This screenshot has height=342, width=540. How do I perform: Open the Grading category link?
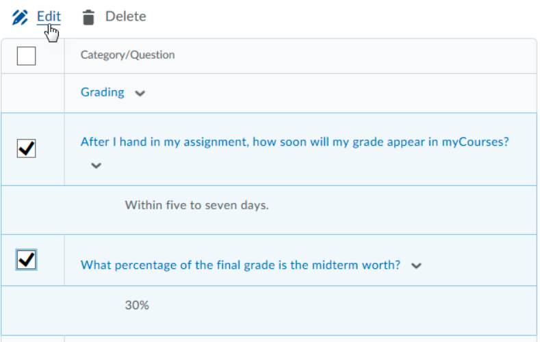click(103, 92)
